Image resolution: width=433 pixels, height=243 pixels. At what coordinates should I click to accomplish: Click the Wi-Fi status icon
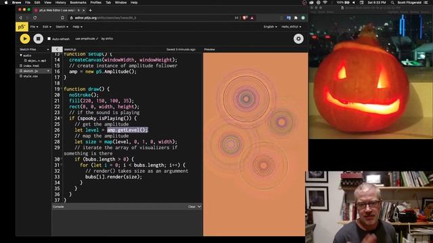[325, 3]
